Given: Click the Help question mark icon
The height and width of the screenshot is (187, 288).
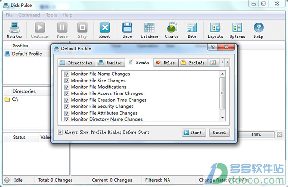Looking at the screenshot, I should click(x=259, y=27).
